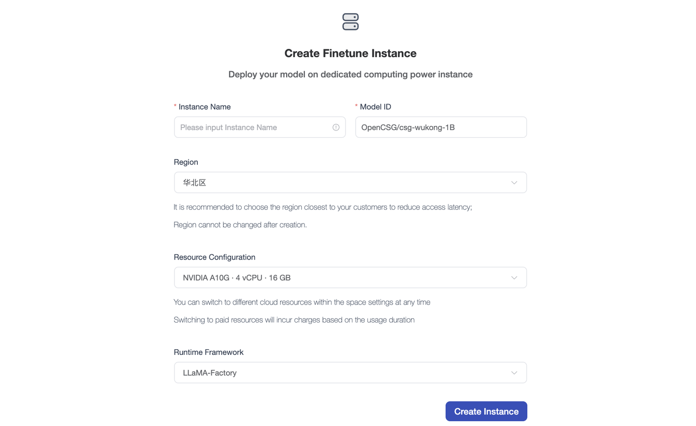696x426 pixels.
Task: Click the Region label text
Action: [186, 162]
